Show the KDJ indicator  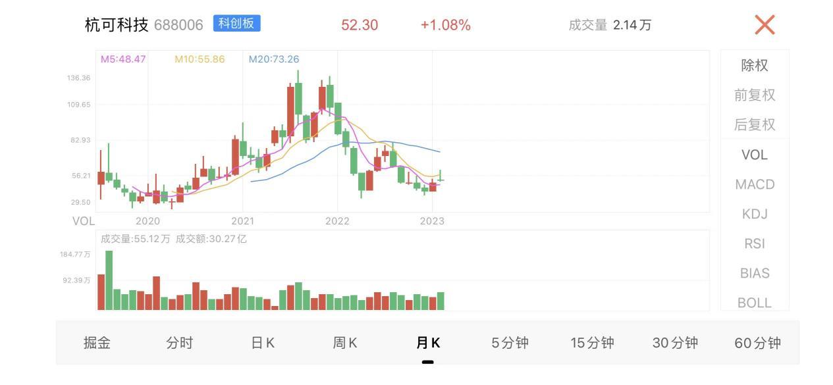pos(755,214)
